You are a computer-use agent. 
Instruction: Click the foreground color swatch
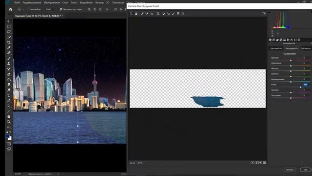pos(8,136)
